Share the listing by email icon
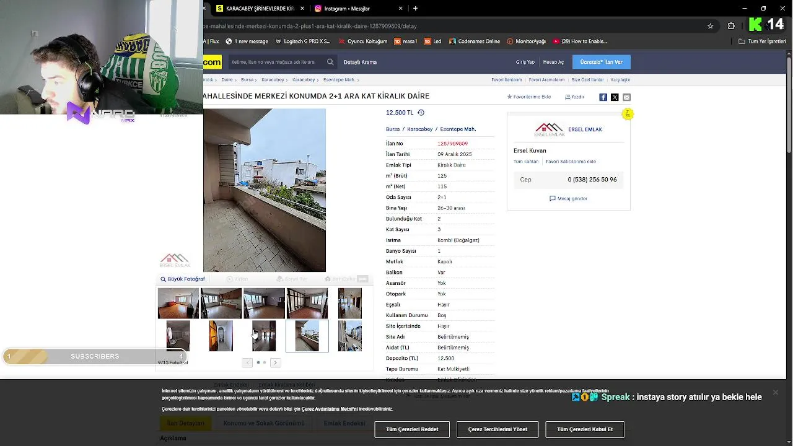Screen dimensions: 793x446 [x=626, y=97]
